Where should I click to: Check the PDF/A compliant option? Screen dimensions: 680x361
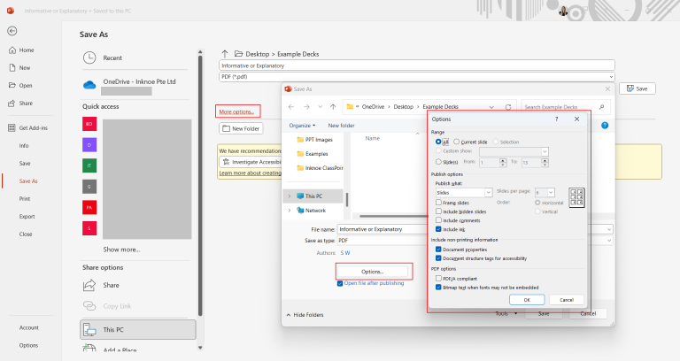click(x=439, y=279)
